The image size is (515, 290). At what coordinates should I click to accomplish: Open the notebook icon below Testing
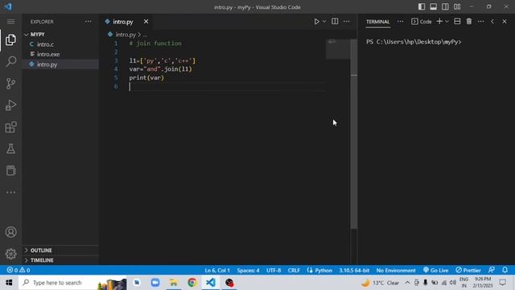(x=10, y=171)
